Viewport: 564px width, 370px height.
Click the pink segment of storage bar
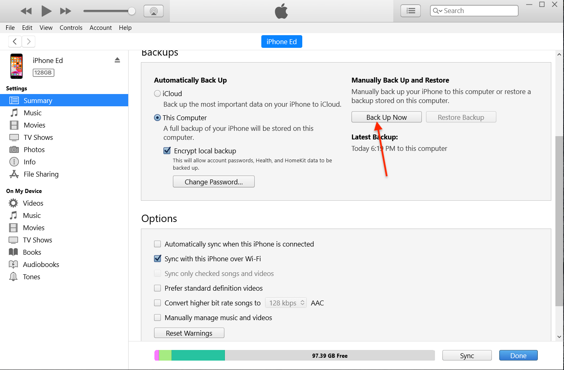[156, 356]
